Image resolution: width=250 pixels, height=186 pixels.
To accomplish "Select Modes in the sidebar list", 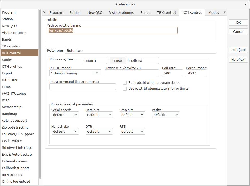I will coord(19,60).
